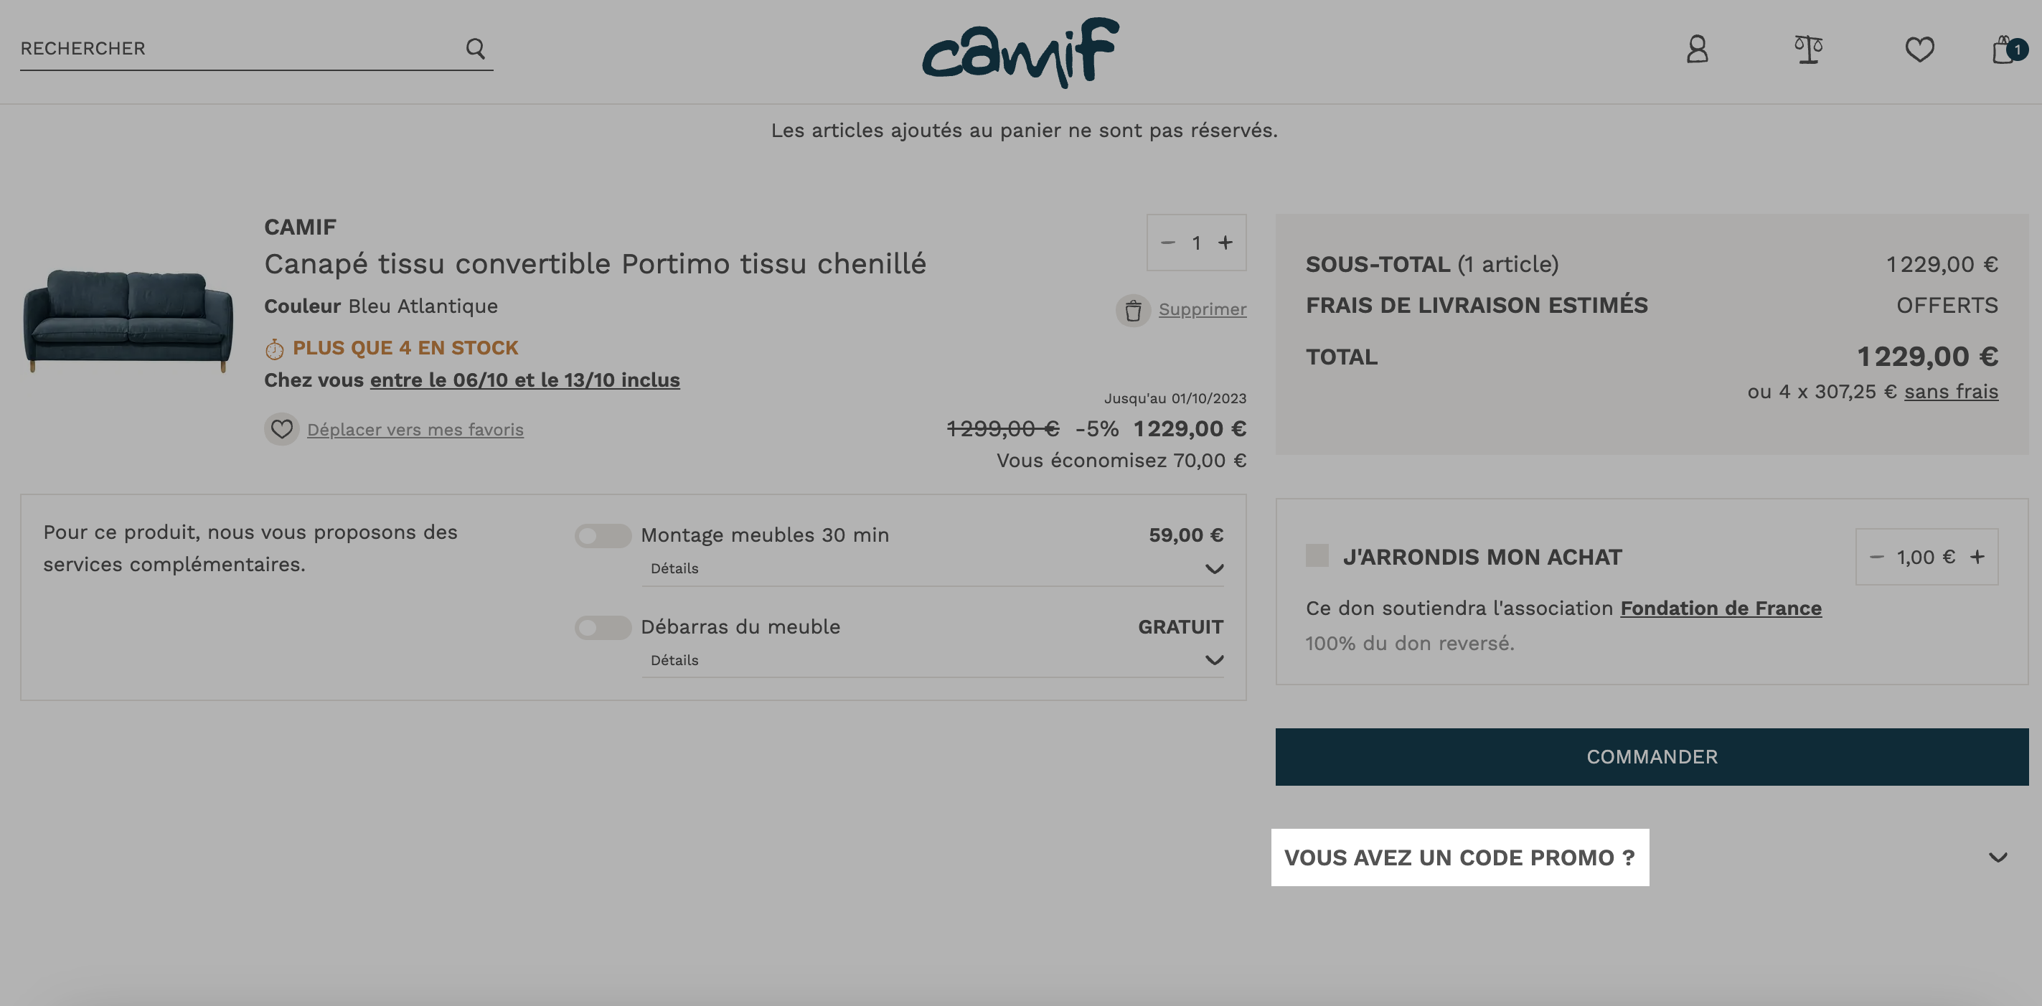Click the Commander button
2042x1006 pixels.
click(1651, 756)
